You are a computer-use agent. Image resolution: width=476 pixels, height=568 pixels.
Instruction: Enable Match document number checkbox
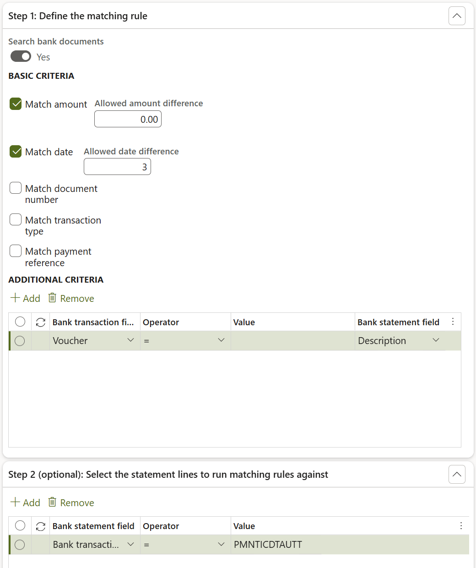pos(16,188)
